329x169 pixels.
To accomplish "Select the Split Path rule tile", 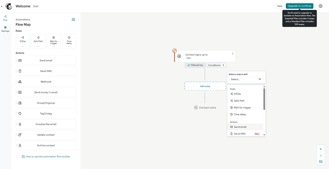I will [38, 41].
